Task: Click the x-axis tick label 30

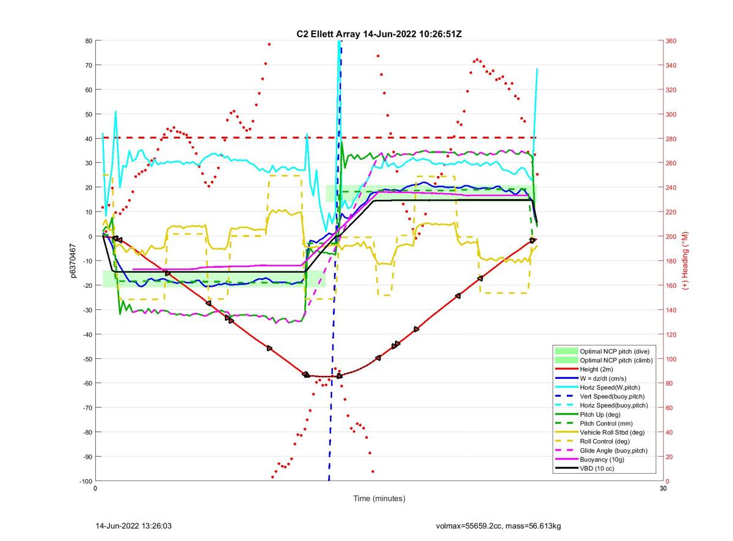Action: pyautogui.click(x=663, y=489)
